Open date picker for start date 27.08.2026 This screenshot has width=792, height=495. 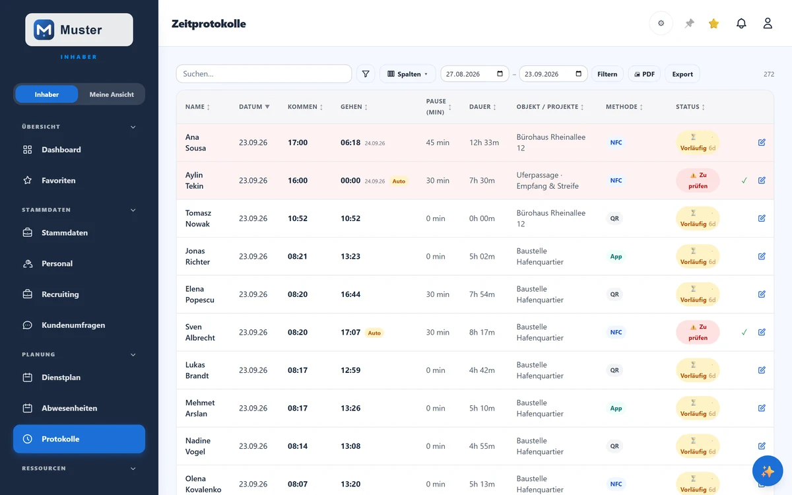(x=500, y=74)
